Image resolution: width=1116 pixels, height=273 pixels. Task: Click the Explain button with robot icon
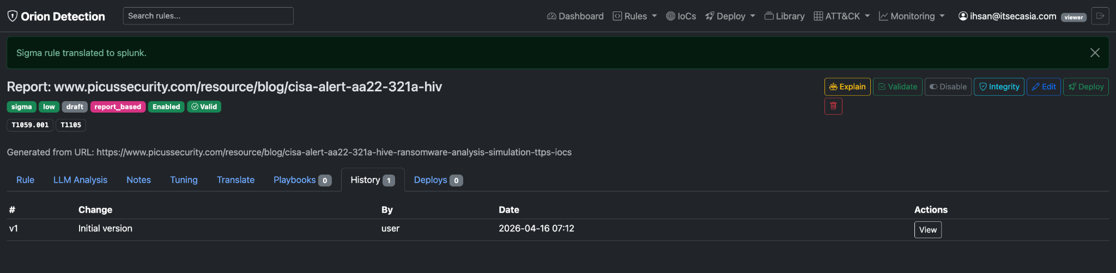[x=847, y=86]
